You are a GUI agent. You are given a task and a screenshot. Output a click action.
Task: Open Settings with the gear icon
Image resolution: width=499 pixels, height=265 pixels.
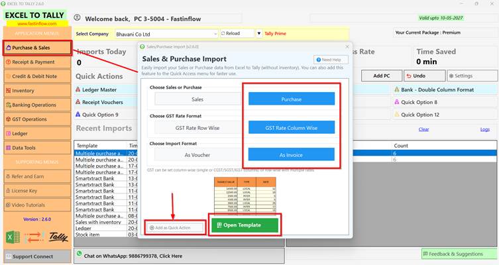pos(472,76)
